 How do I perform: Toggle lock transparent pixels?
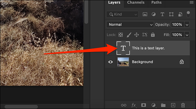(121, 35)
